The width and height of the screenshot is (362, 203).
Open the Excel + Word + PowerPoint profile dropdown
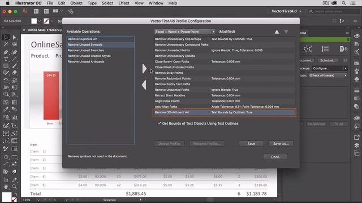click(x=185, y=32)
